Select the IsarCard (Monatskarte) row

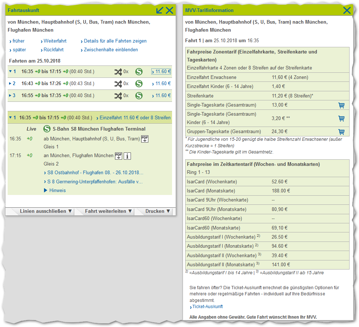coord(267,191)
